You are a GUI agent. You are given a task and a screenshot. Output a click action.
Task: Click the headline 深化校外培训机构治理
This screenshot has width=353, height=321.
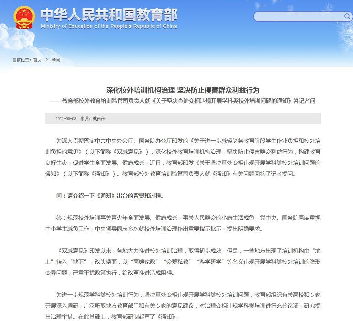pyautogui.click(x=183, y=90)
